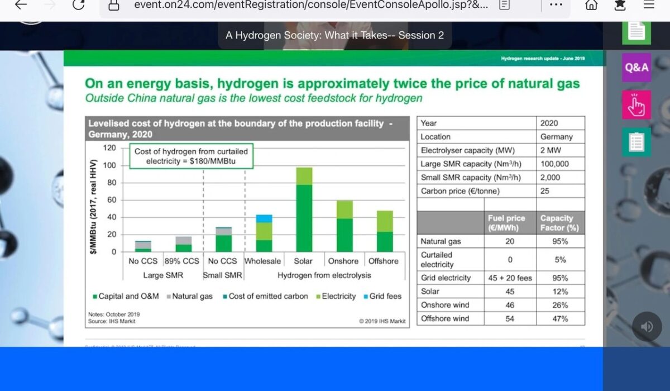
Task: Open the Q&A panel
Action: (x=636, y=68)
